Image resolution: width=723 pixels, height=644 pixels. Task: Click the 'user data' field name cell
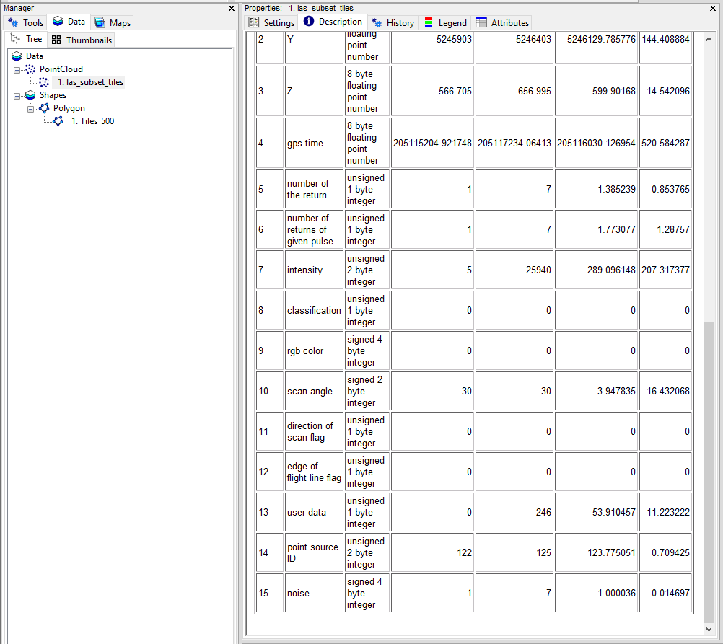(x=314, y=512)
